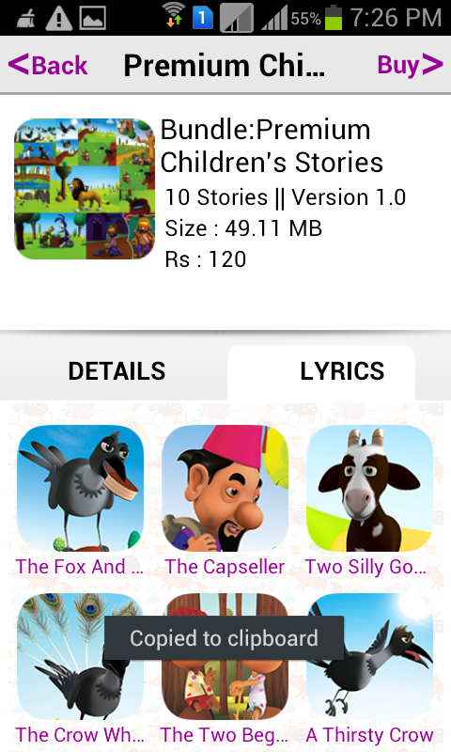Open The Two Beggars story icon
This screenshot has width=451, height=752.
point(225,656)
